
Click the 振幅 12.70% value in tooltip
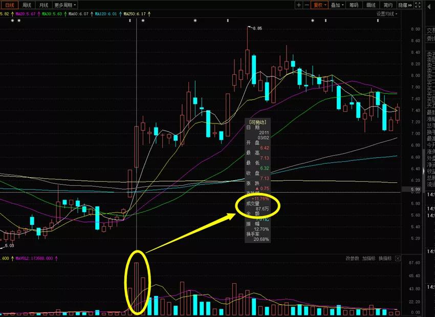pos(261,229)
